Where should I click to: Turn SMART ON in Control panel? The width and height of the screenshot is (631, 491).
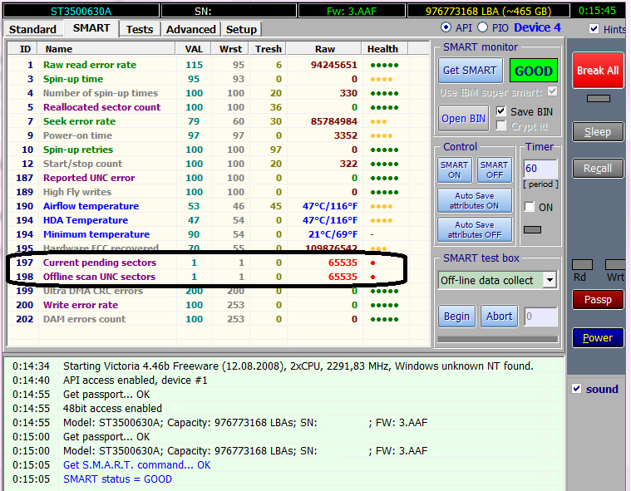click(x=454, y=169)
